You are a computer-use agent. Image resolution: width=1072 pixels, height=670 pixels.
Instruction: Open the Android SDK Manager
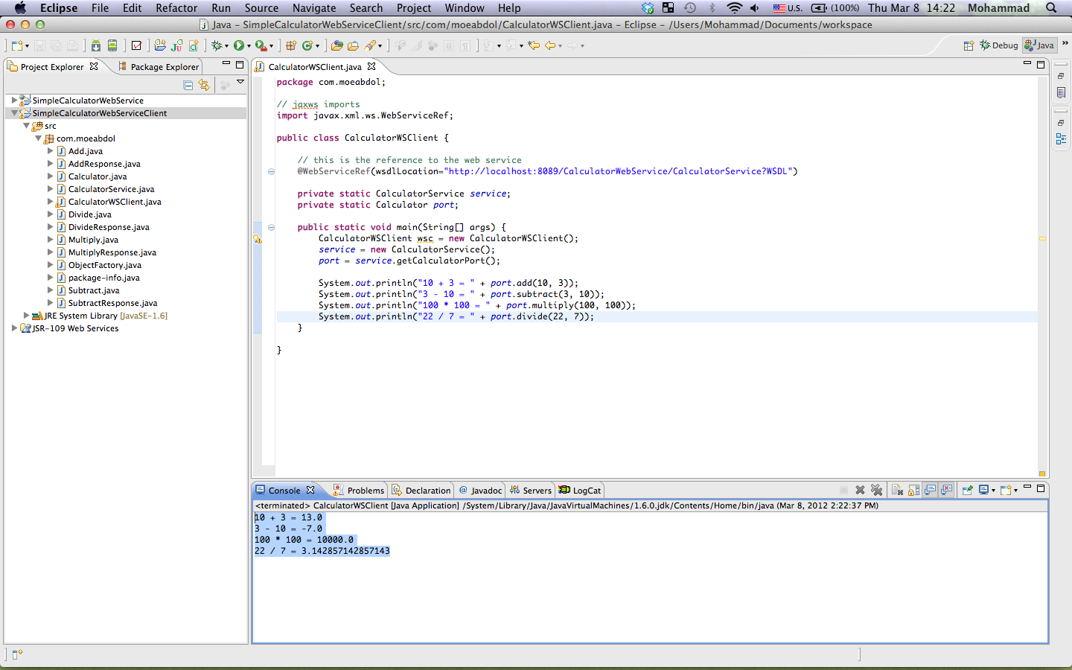(97, 45)
